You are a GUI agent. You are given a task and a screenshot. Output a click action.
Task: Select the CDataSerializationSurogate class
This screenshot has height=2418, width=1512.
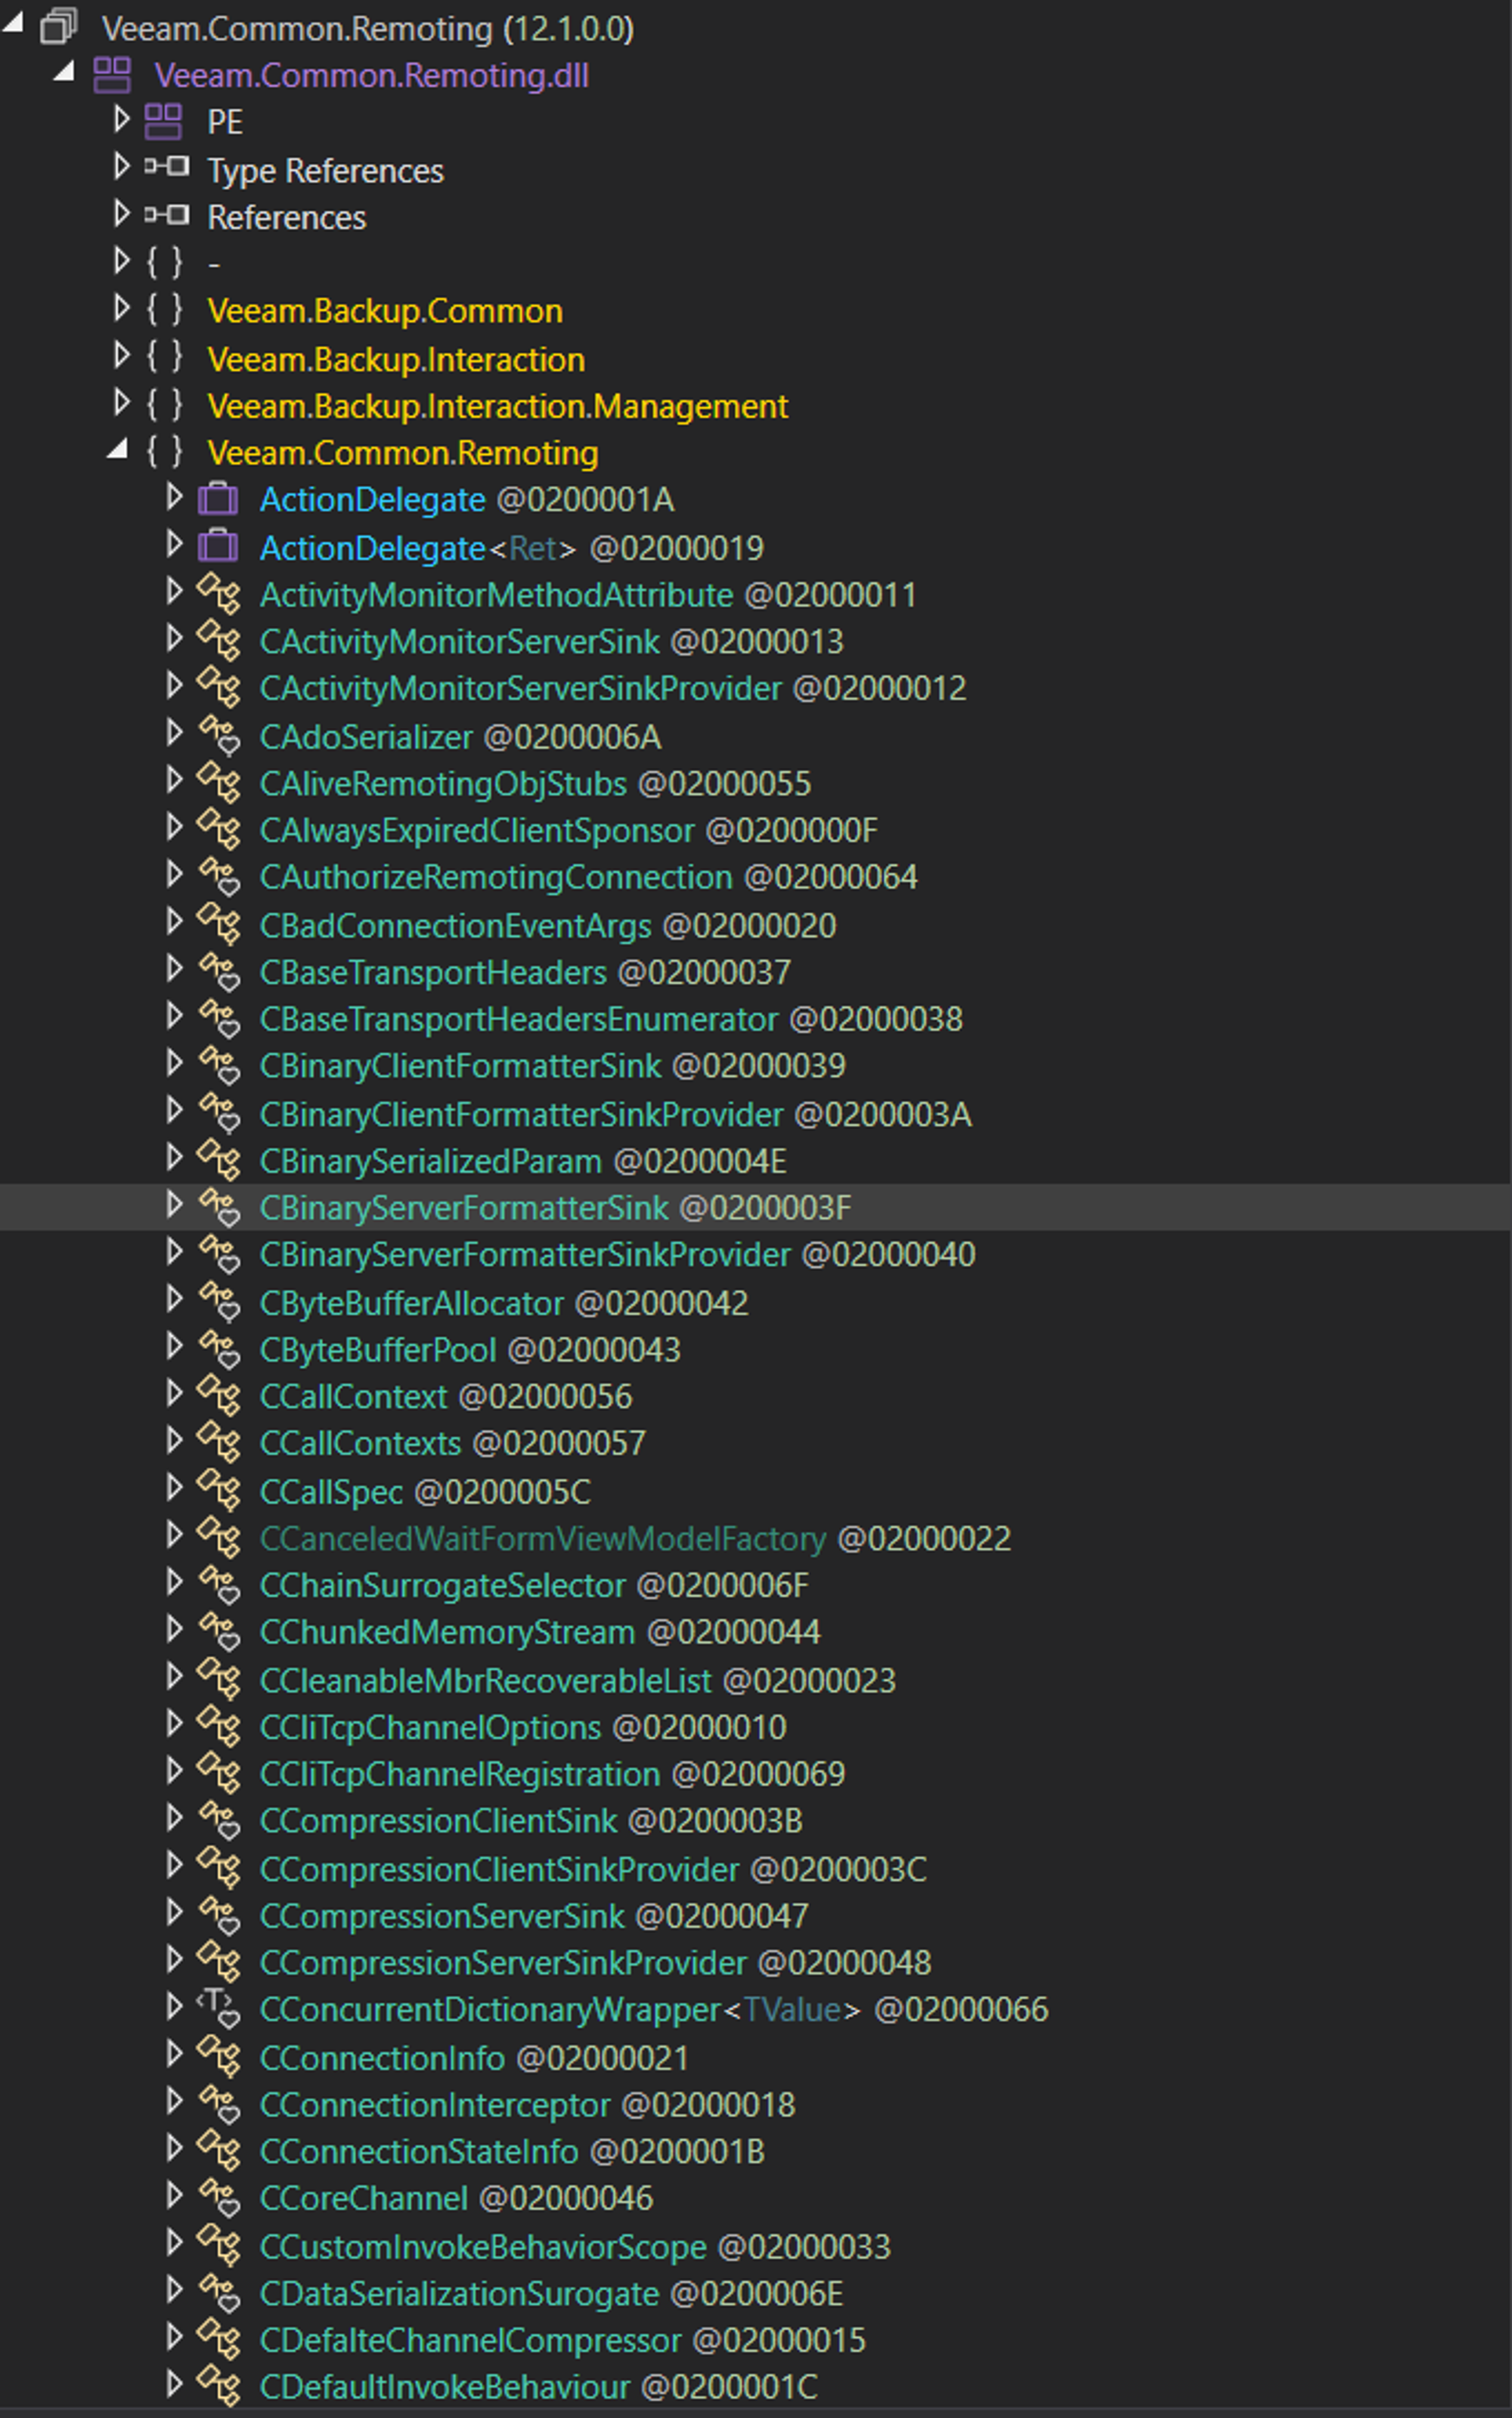[x=459, y=2293]
